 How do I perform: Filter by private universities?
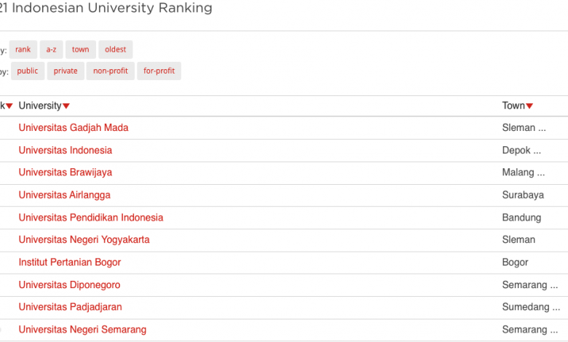(66, 71)
